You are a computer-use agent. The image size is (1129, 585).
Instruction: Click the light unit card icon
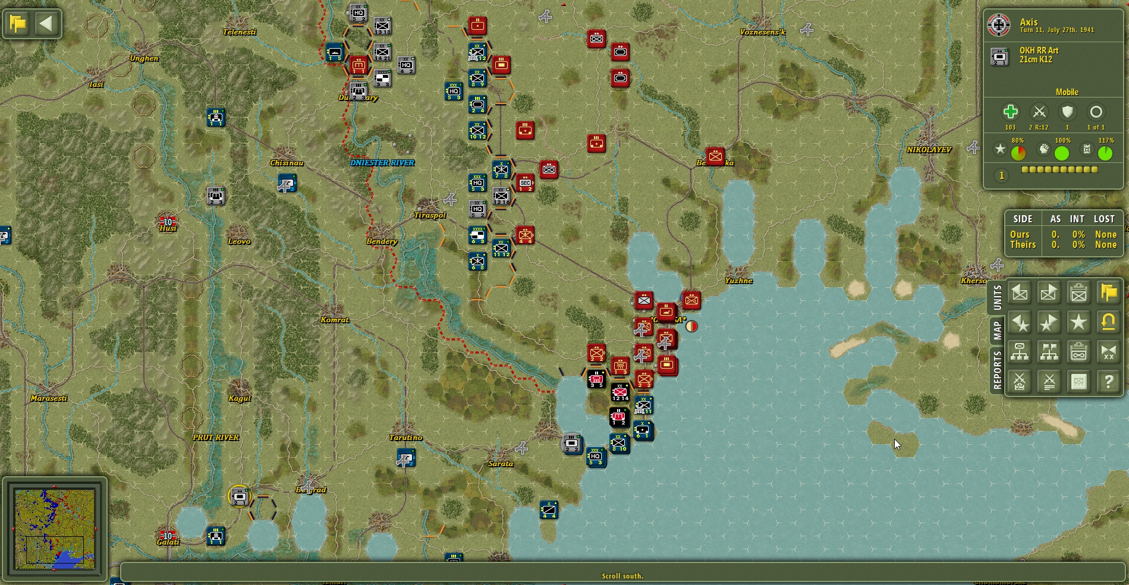click(1078, 382)
